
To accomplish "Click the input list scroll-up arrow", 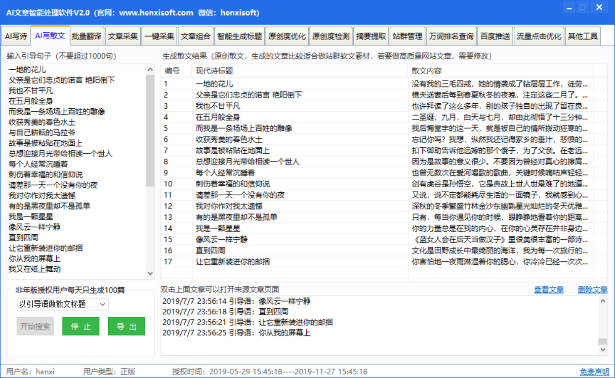I will 151,70.
